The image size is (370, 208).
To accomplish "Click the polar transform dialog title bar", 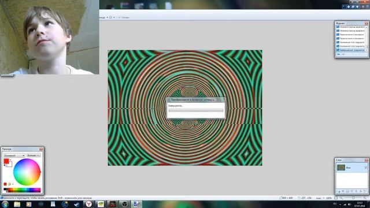I will tap(195, 100).
